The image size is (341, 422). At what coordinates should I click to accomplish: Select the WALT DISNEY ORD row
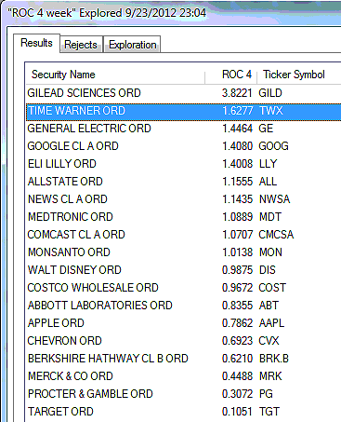pyautogui.click(x=184, y=270)
